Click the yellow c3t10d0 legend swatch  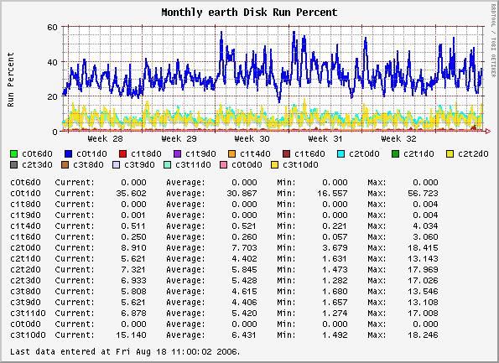(x=274, y=165)
